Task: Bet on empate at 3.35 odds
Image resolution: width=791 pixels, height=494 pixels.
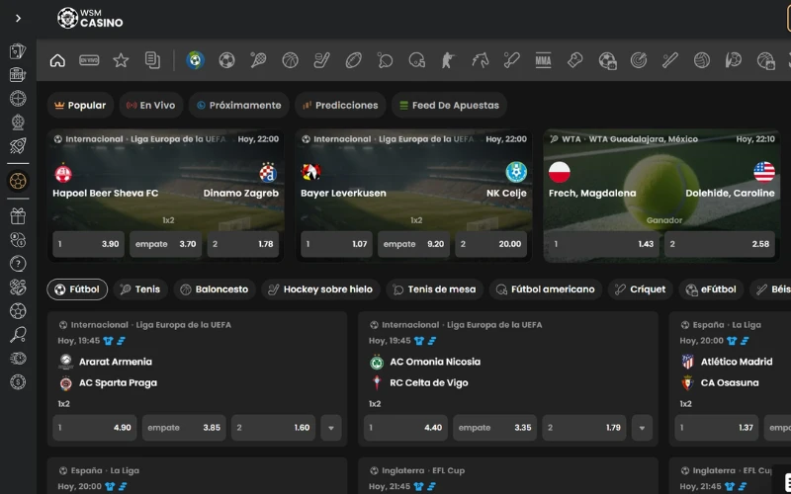Action: tap(494, 428)
